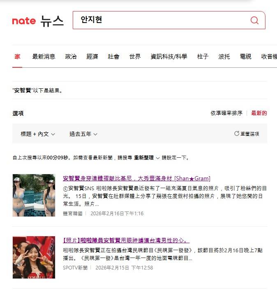Select the 家 home tab

click(x=17, y=56)
